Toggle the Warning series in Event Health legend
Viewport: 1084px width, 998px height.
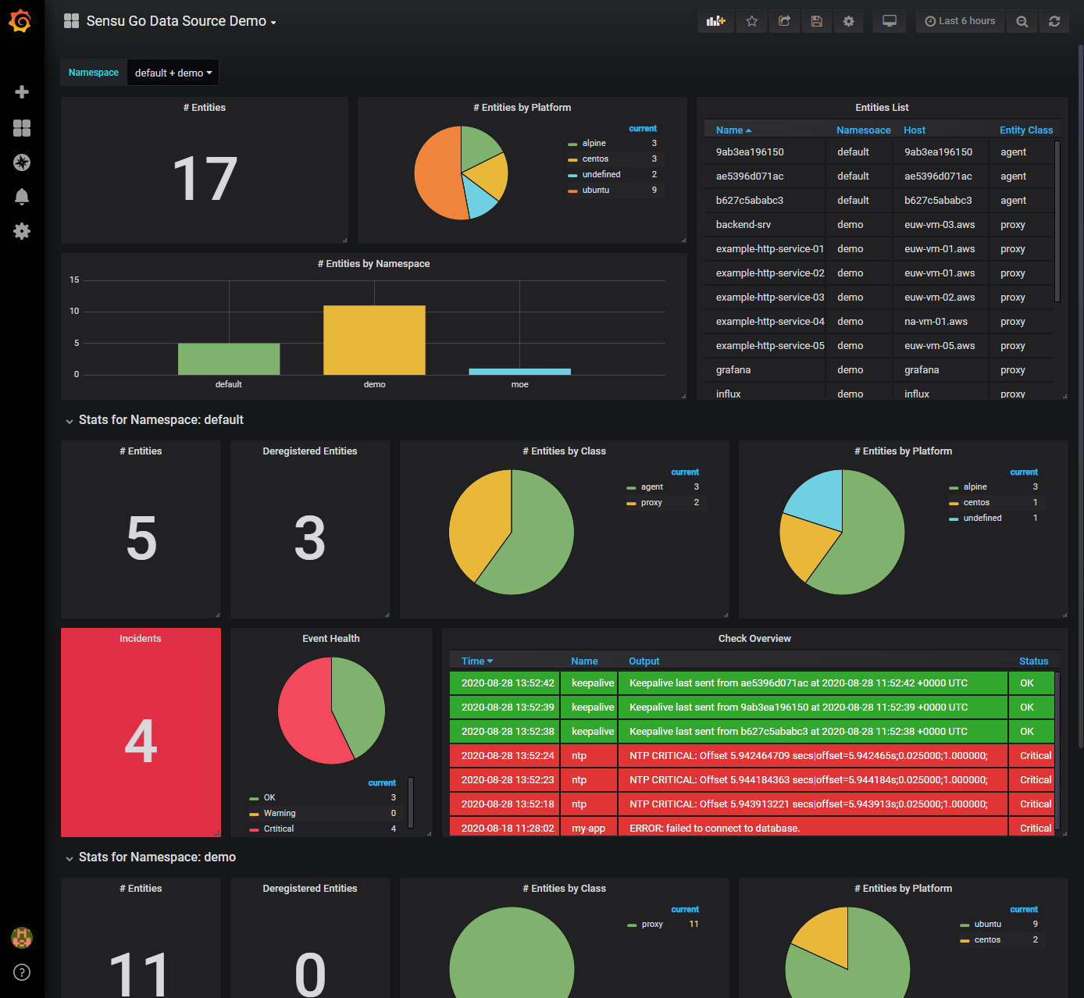coord(279,814)
